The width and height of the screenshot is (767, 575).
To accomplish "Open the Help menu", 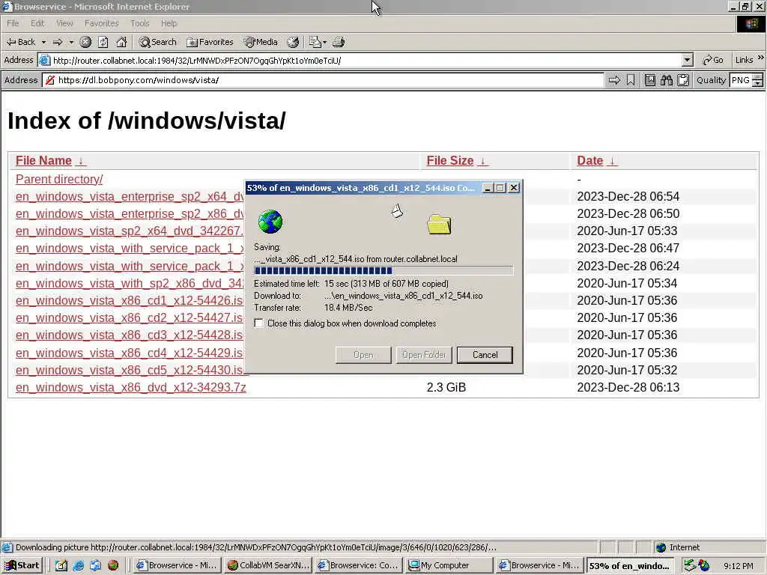I will (x=169, y=23).
